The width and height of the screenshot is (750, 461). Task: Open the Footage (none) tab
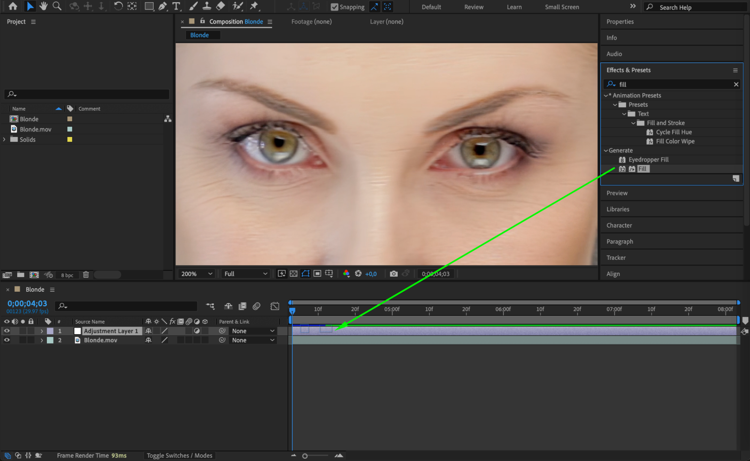coord(311,21)
